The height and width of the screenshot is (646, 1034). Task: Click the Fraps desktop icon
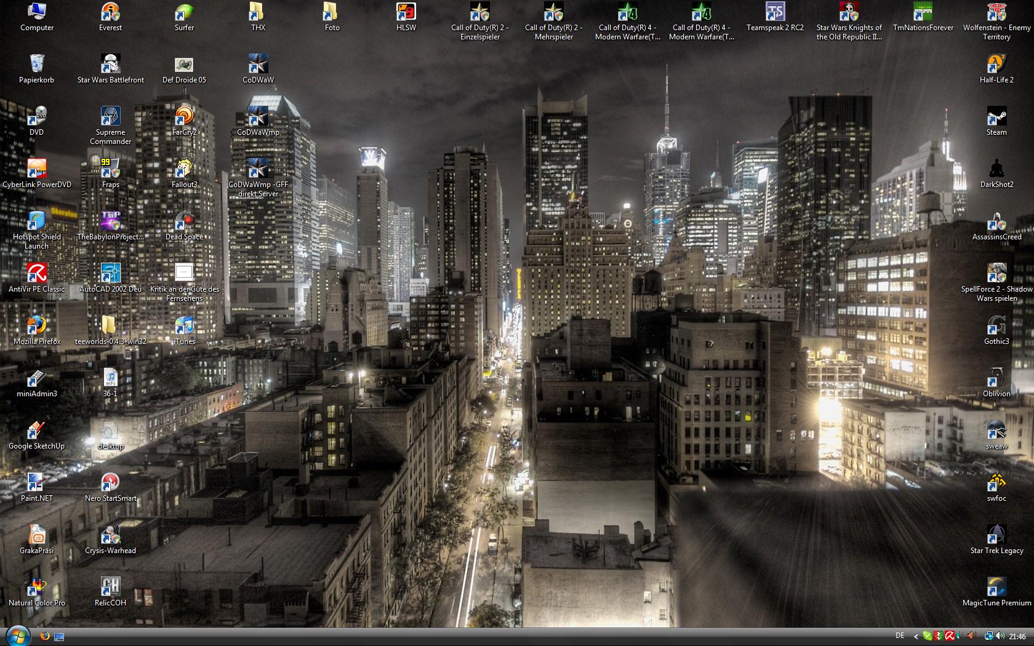[x=111, y=169]
